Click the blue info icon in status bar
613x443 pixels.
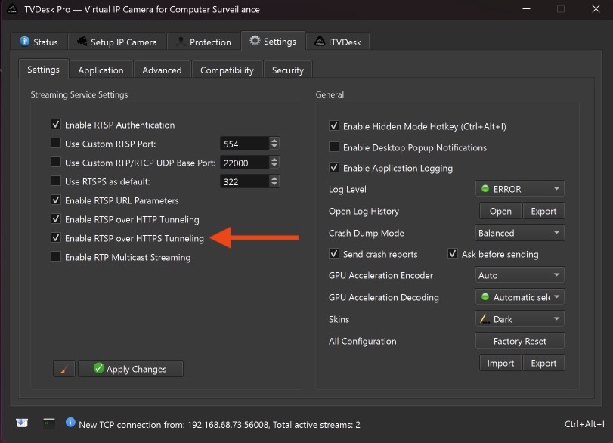pos(70,423)
